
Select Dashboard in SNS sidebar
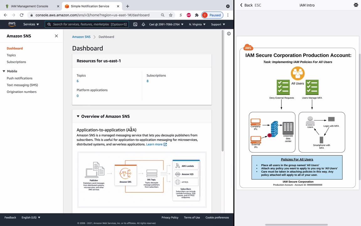tap(15, 48)
